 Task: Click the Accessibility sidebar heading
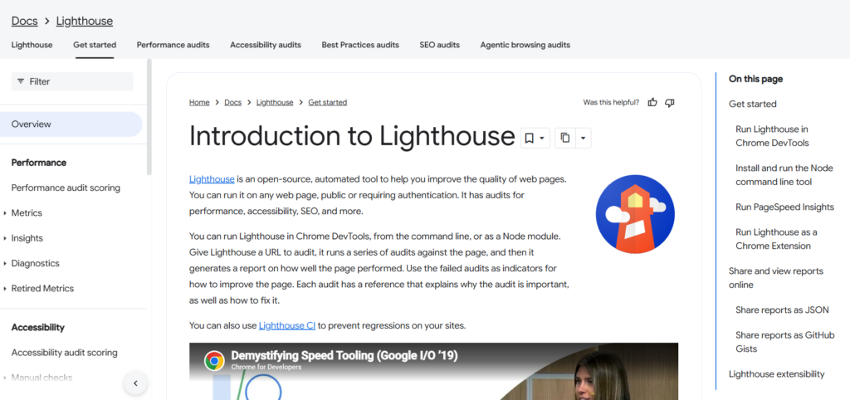point(38,327)
